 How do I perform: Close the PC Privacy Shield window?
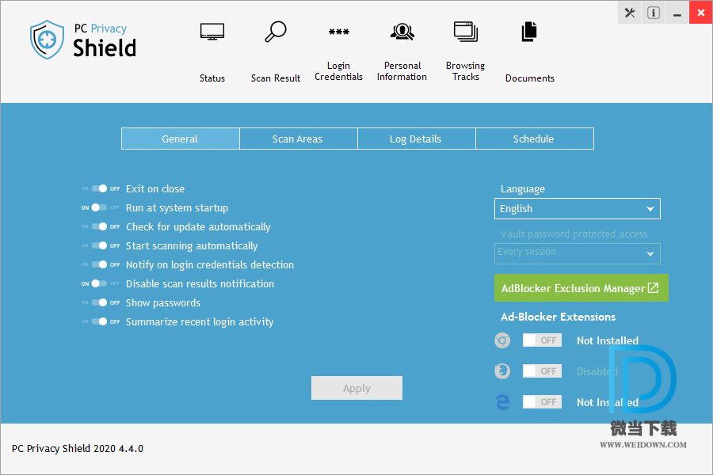[x=701, y=13]
